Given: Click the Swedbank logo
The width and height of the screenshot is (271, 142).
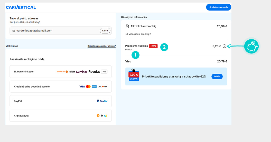Looking at the screenshot, I should coord(62,72).
